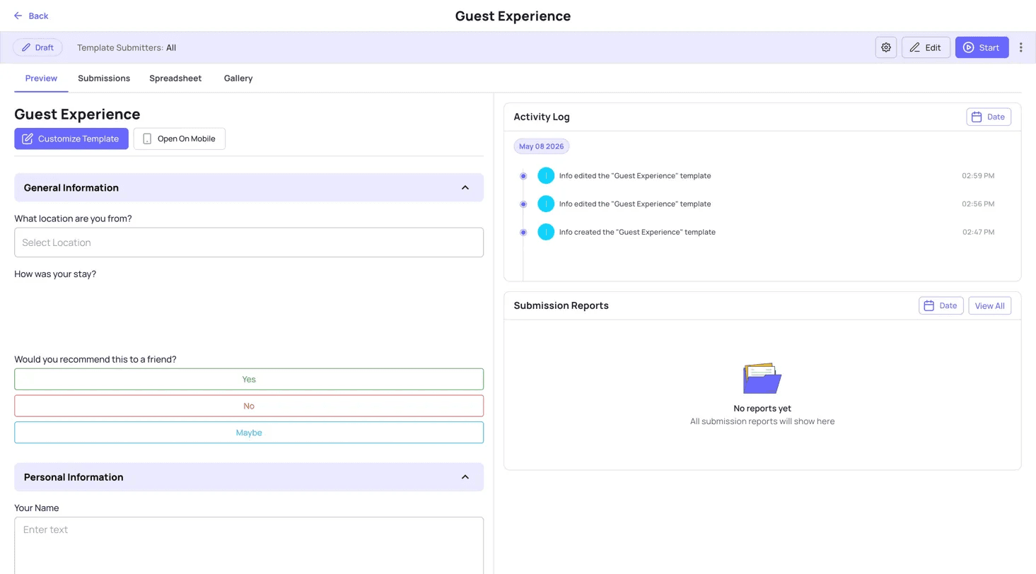1036x574 pixels.
Task: Start the template with Start button
Action: (982, 47)
